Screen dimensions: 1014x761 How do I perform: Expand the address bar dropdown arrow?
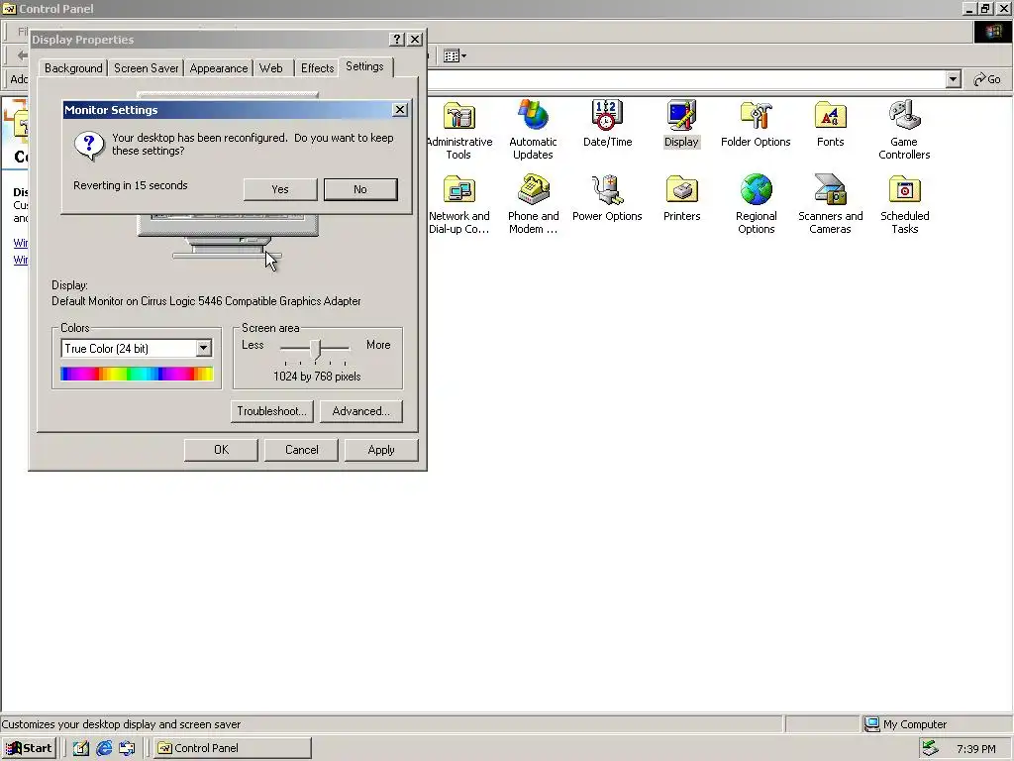954,79
